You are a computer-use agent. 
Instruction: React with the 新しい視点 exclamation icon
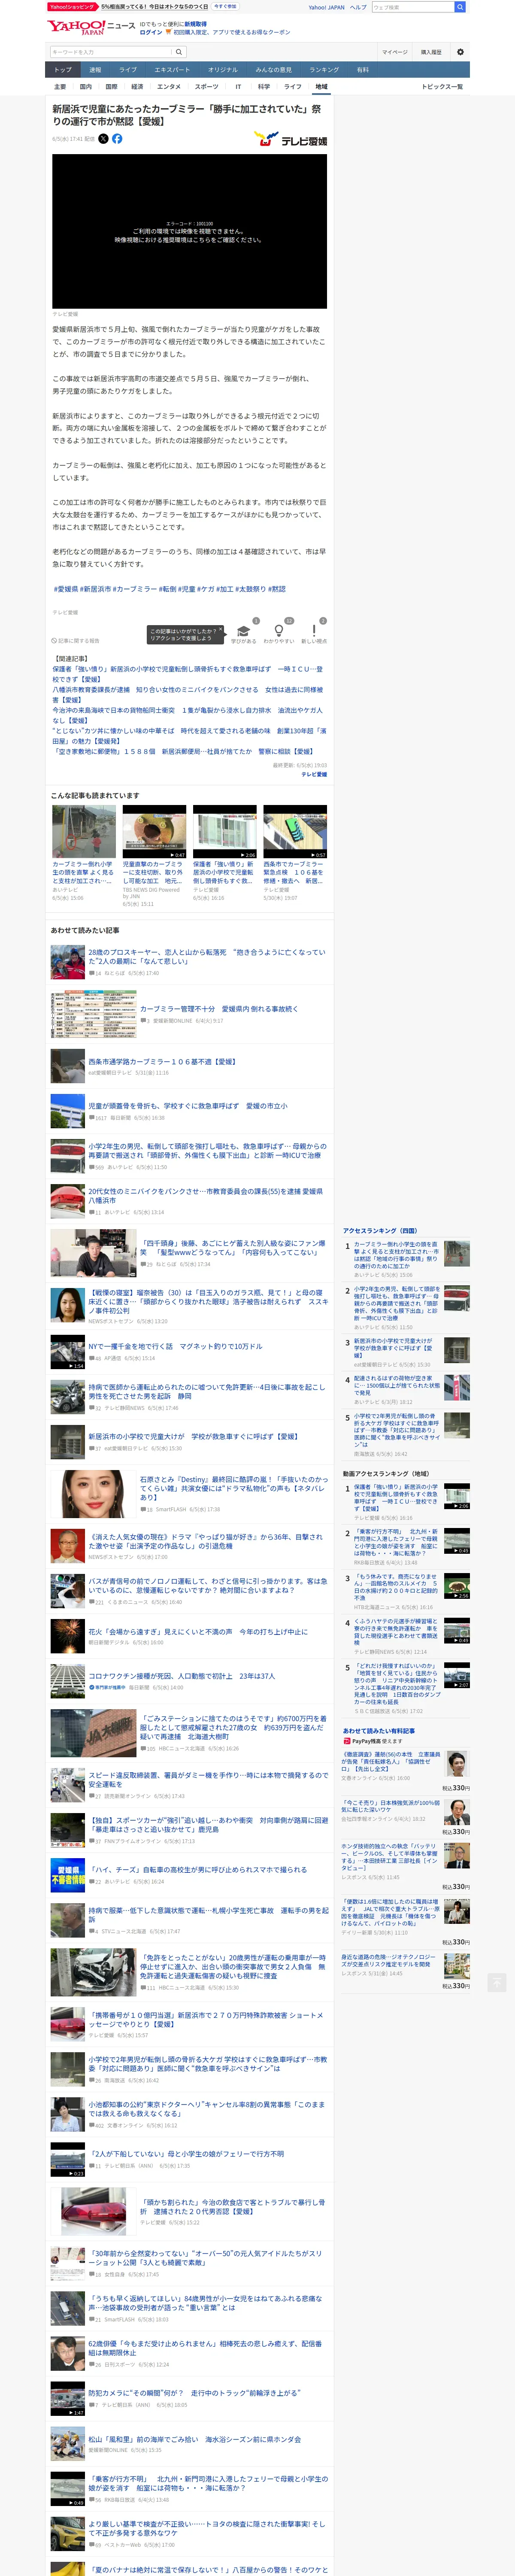[314, 631]
